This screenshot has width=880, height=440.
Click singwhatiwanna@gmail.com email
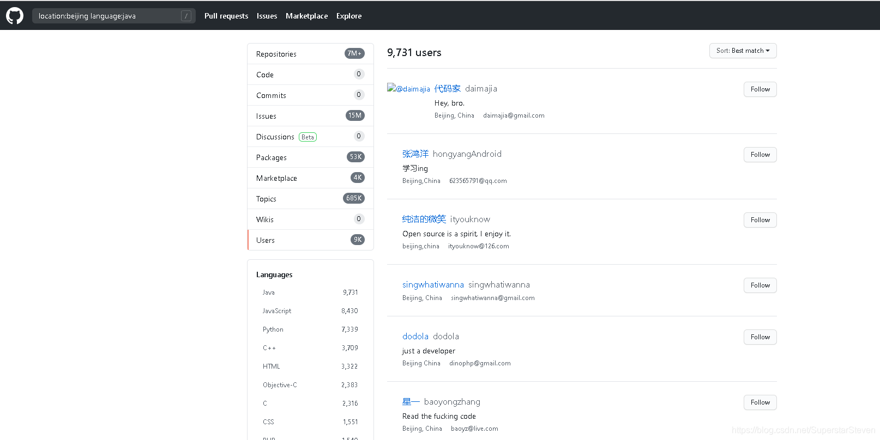click(x=493, y=298)
